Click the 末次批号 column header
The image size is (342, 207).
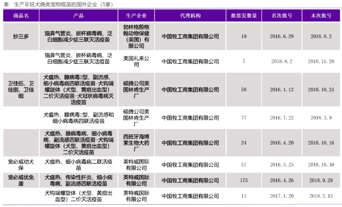[x=321, y=16]
